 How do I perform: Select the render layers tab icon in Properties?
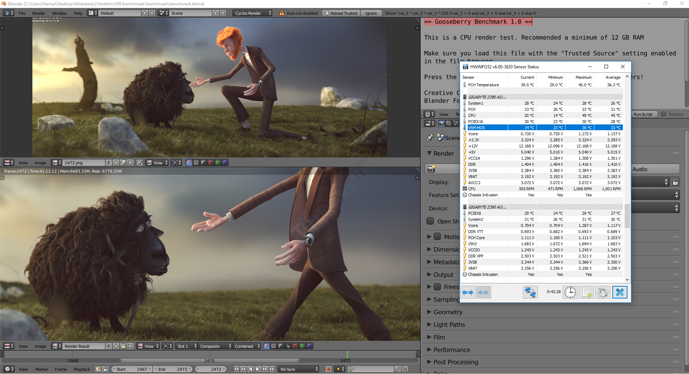click(x=448, y=123)
